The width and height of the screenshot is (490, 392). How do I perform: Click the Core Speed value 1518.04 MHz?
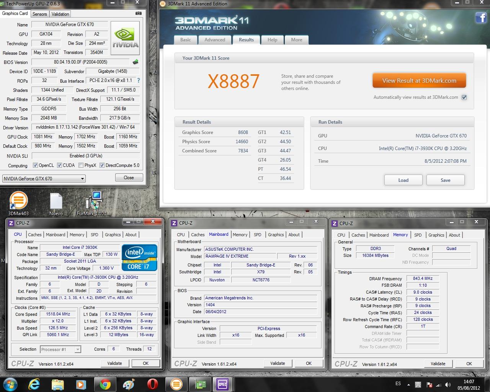tap(58, 314)
